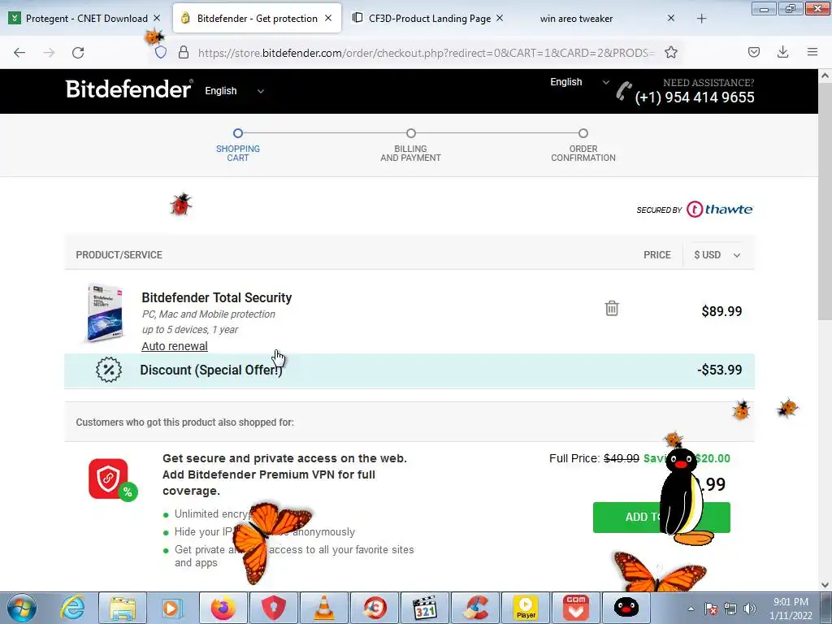This screenshot has width=832, height=624.
Task: Close the win areo tweaker tab
Action: [x=670, y=18]
